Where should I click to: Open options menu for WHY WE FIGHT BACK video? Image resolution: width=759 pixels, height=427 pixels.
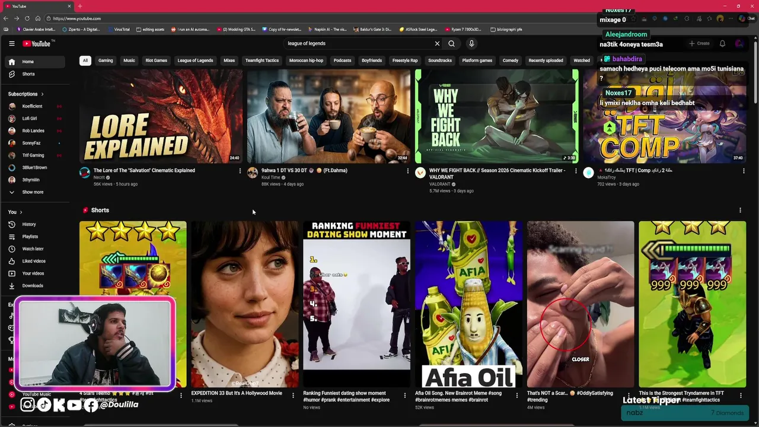[575, 171]
